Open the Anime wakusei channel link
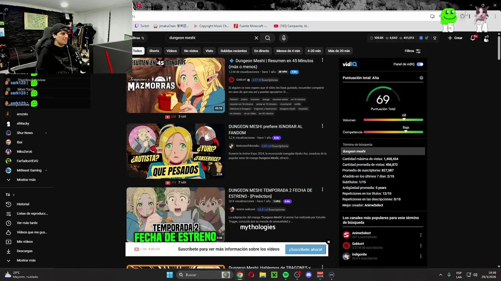Screen dimensions: 501x281 245,210
